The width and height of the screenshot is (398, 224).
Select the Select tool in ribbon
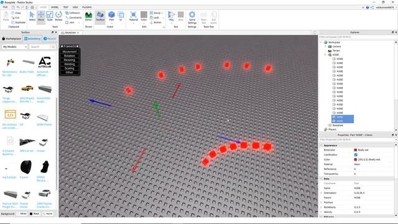32,16
